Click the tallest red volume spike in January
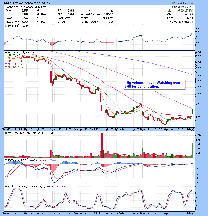The height and width of the screenshot is (216, 208). [x=102, y=145]
